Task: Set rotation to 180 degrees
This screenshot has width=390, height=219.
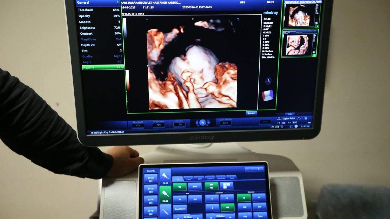Action: [244, 207]
